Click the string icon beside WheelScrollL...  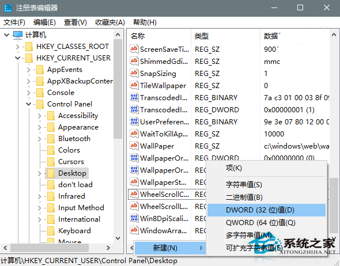[x=134, y=206]
